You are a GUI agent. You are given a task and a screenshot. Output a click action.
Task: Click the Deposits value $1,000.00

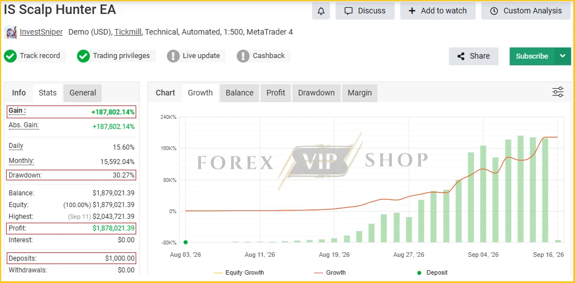click(x=120, y=258)
